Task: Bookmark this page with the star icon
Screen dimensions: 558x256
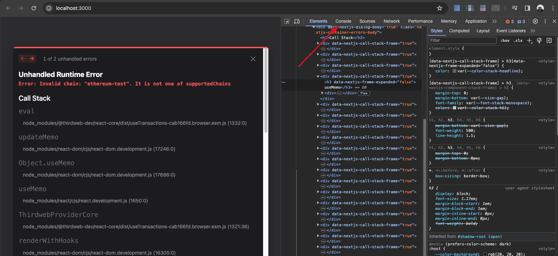Action: (x=440, y=8)
